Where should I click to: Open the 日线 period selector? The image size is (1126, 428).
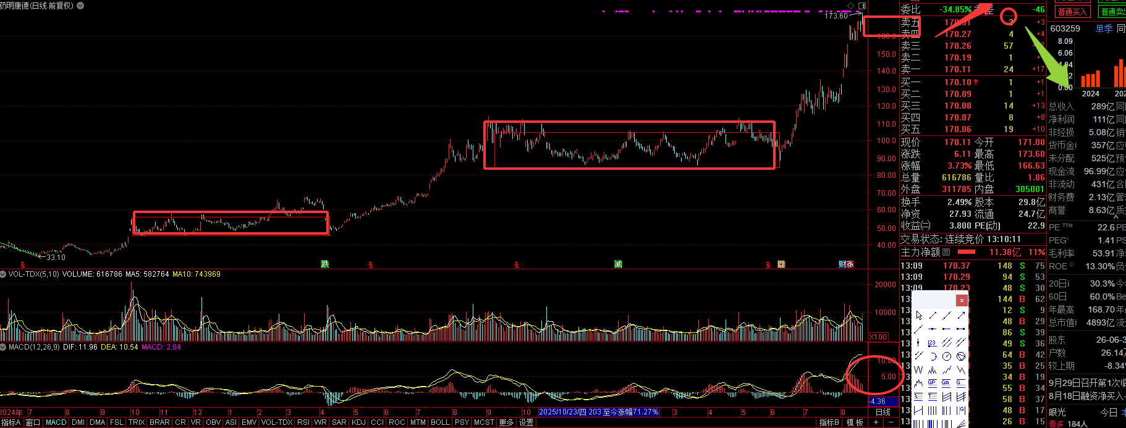pos(883,412)
